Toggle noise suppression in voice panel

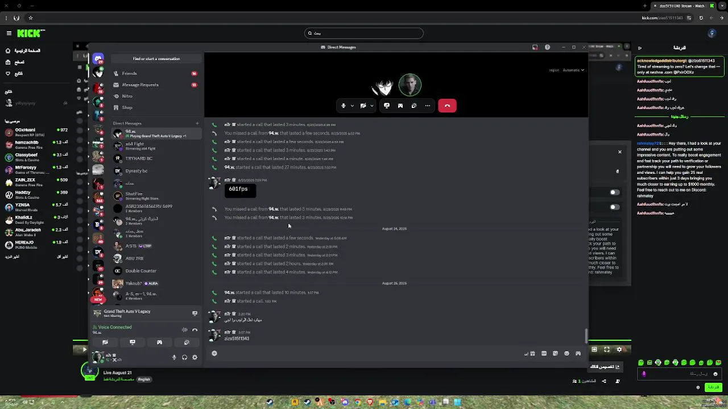click(184, 330)
